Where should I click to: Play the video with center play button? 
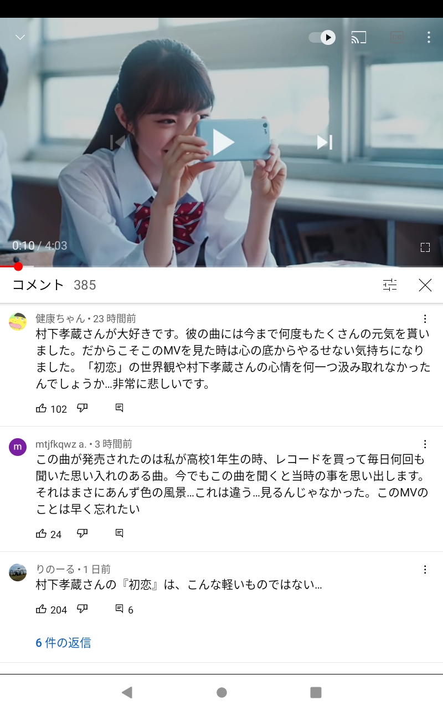point(223,143)
